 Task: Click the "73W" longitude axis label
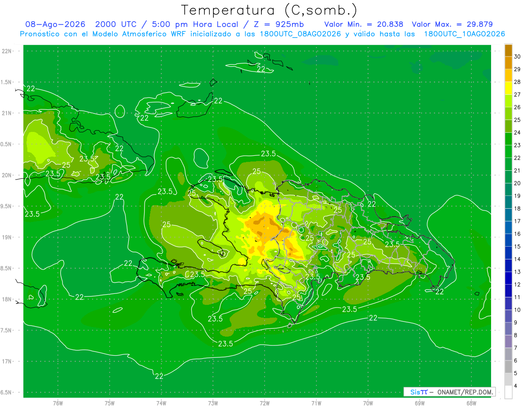pyautogui.click(x=213, y=403)
